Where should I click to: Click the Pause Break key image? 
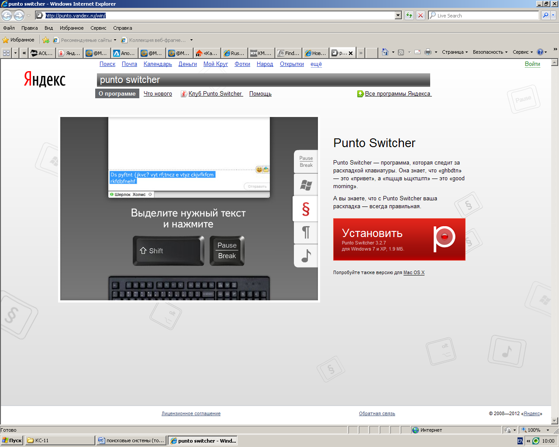click(227, 251)
